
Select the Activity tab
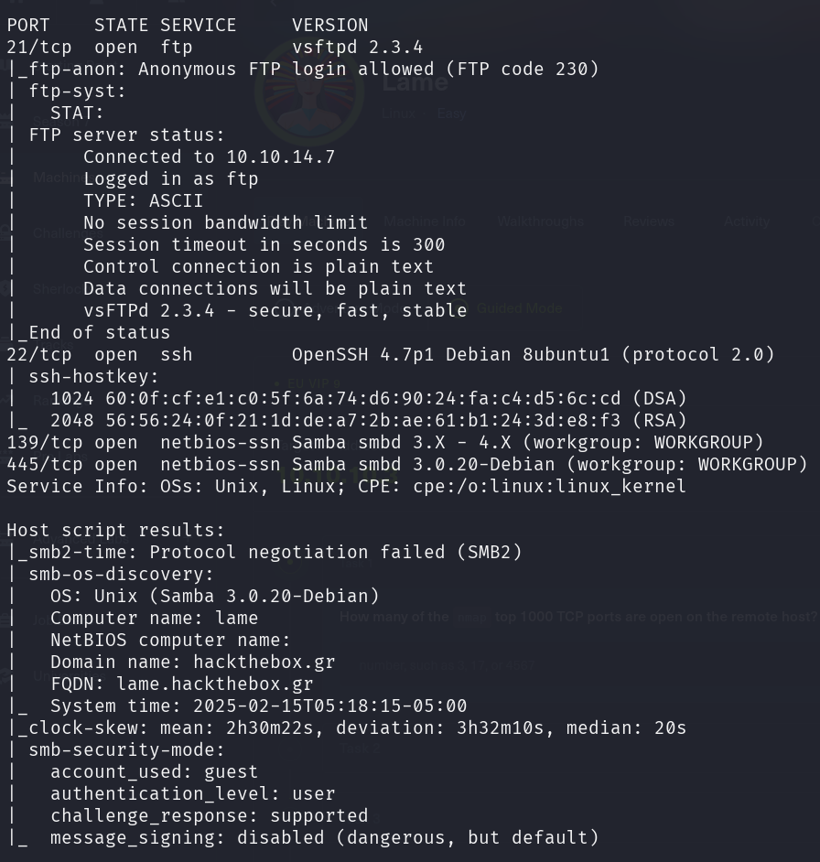(746, 221)
